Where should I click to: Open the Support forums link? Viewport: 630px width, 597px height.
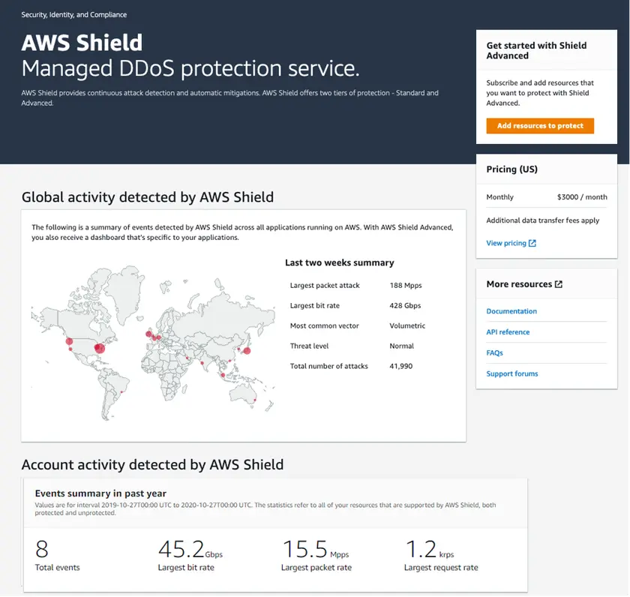[512, 373]
